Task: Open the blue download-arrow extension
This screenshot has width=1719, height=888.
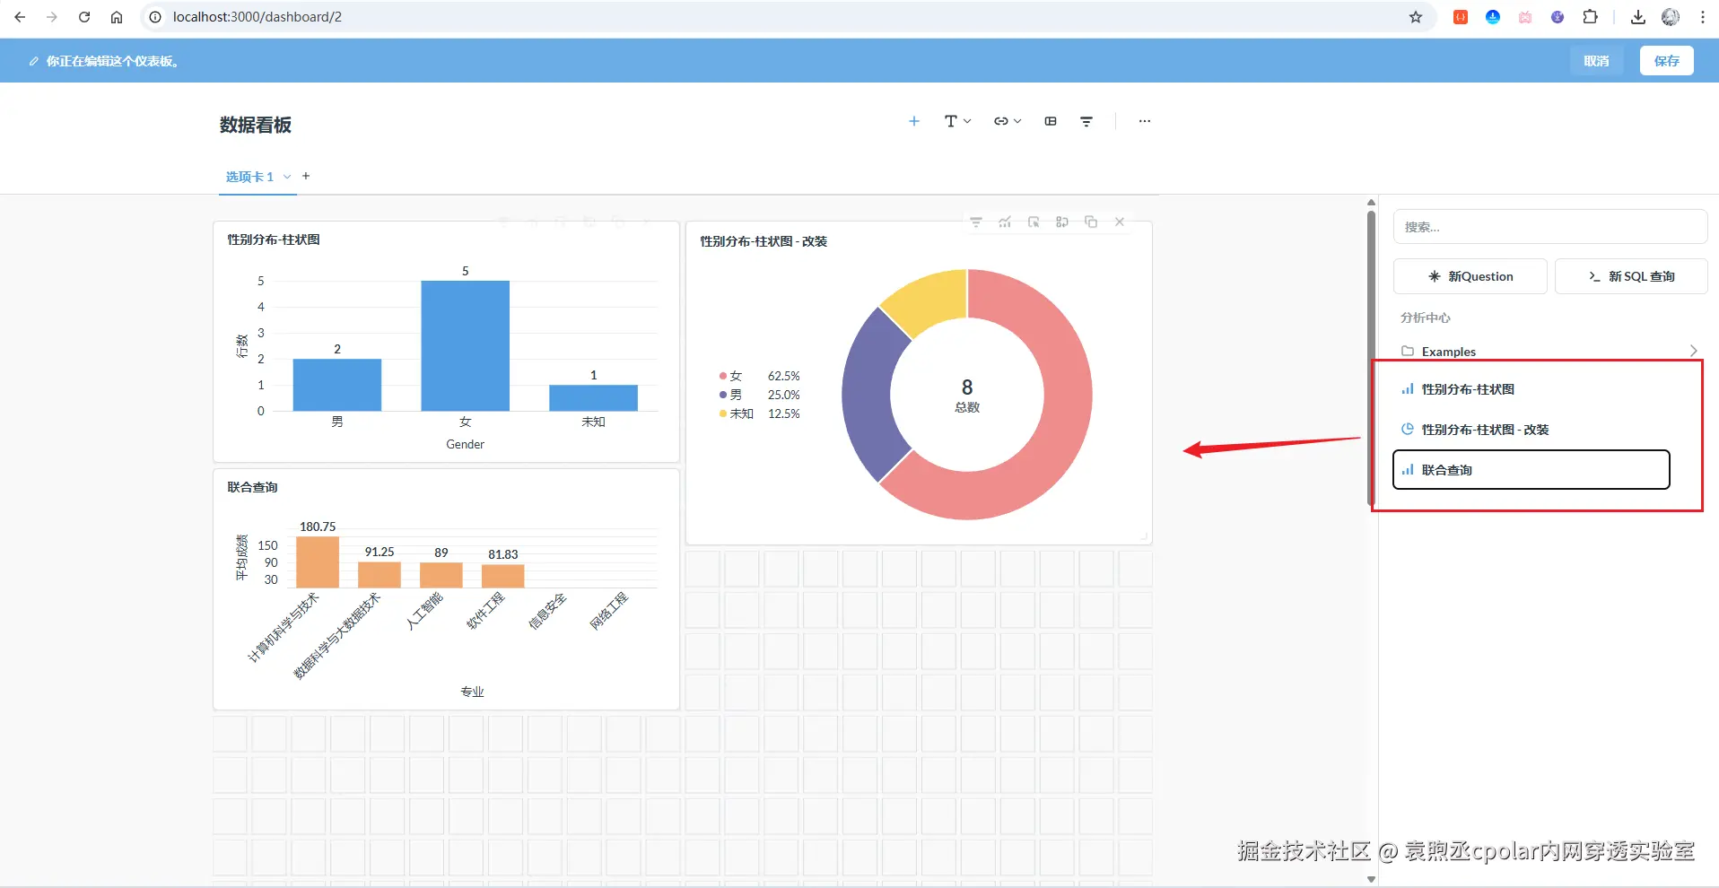Action: point(1493,17)
